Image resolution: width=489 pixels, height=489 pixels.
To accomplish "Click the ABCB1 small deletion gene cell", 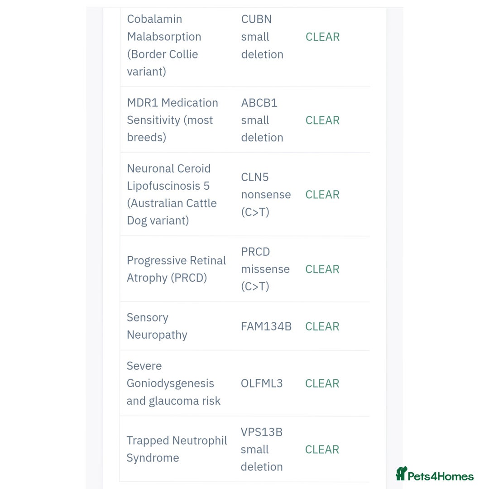I will [262, 120].
